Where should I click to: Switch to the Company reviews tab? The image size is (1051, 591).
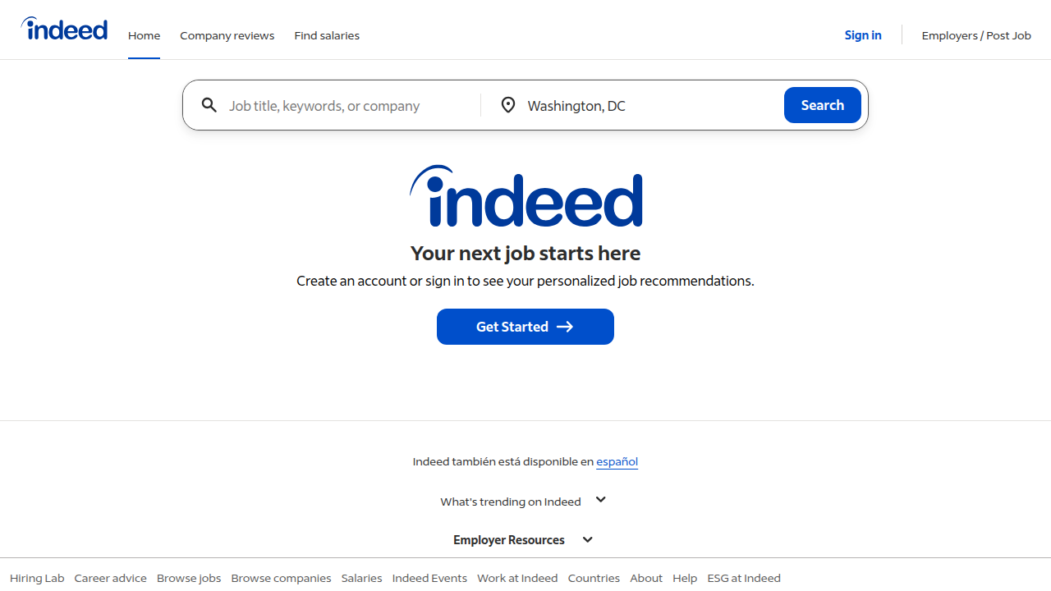227,35
